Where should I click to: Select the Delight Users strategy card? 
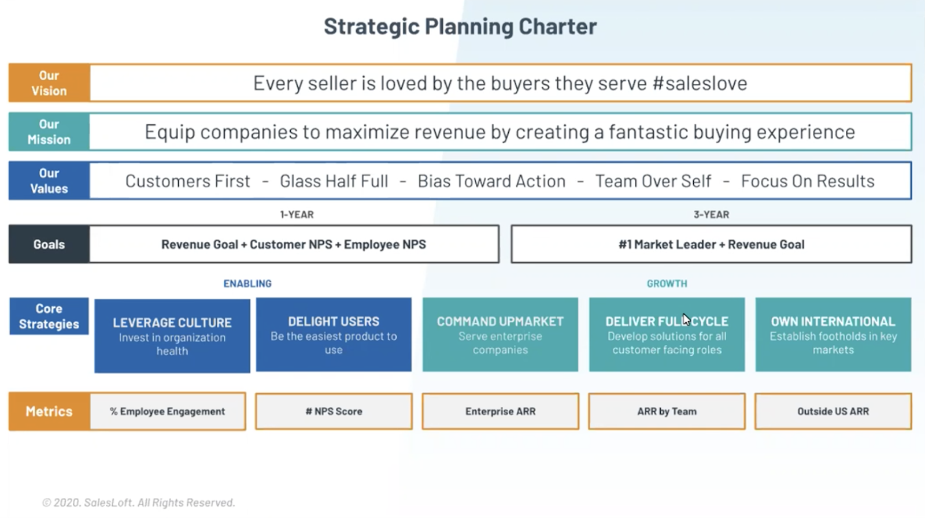click(334, 335)
